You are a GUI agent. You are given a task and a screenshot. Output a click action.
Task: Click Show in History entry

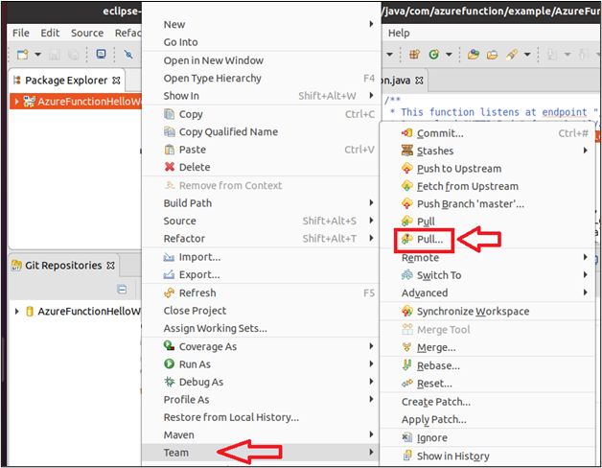coord(452,456)
